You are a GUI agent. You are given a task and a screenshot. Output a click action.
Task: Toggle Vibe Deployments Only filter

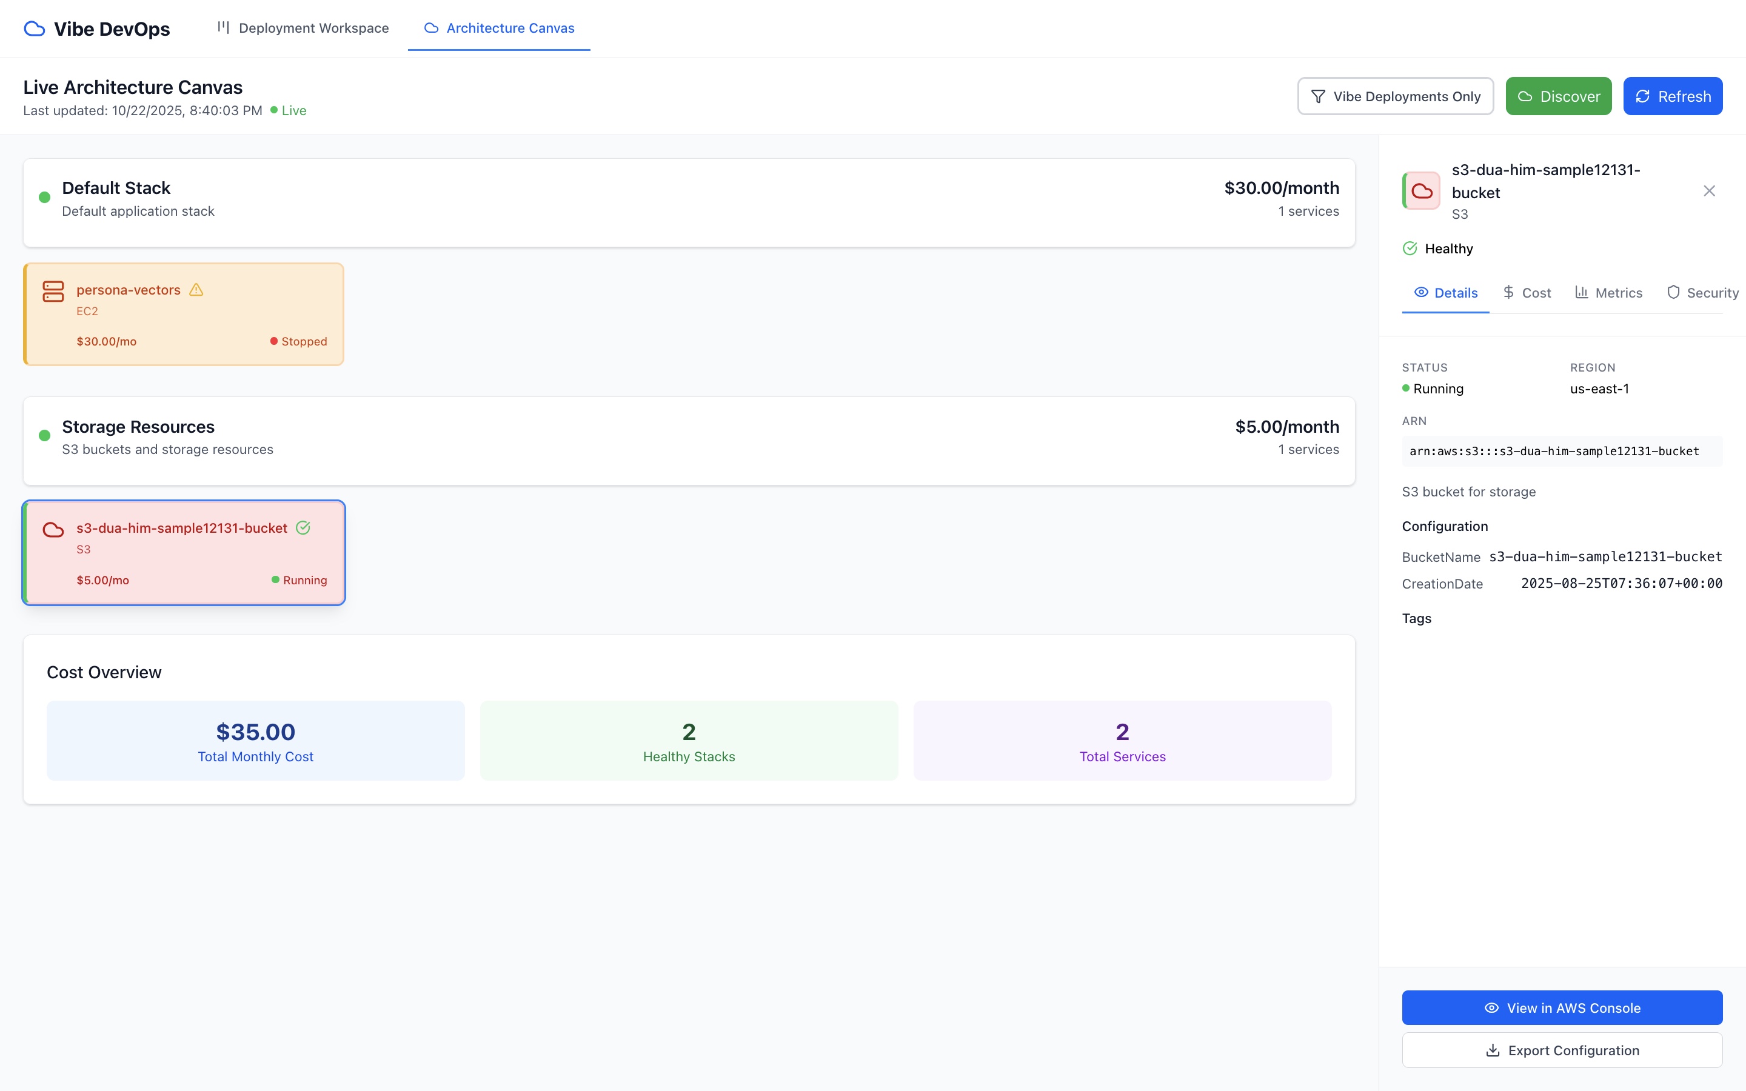1396,97
